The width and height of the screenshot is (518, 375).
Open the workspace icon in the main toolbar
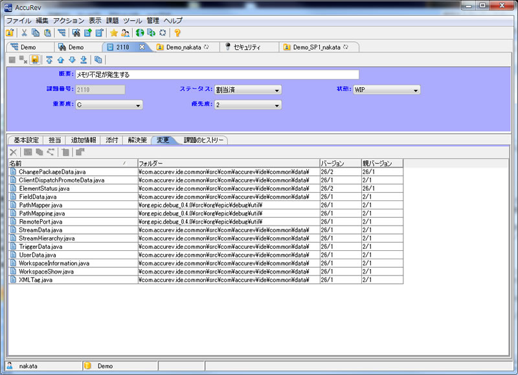point(10,33)
